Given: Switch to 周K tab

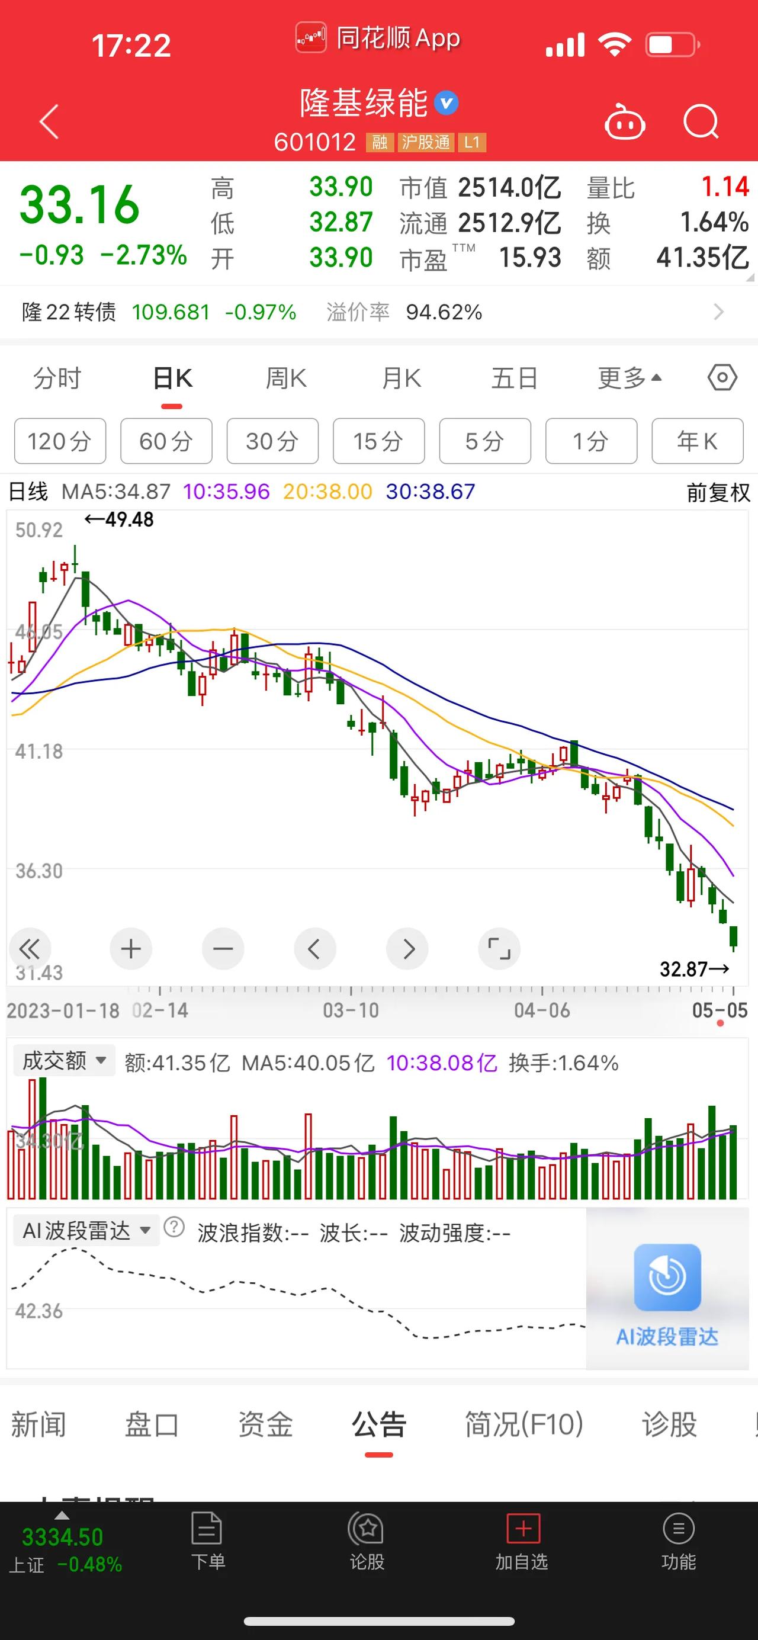Looking at the screenshot, I should pyautogui.click(x=287, y=378).
